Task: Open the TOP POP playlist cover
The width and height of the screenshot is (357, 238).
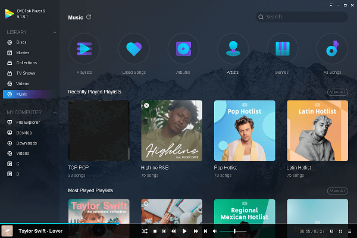Action: (x=99, y=131)
